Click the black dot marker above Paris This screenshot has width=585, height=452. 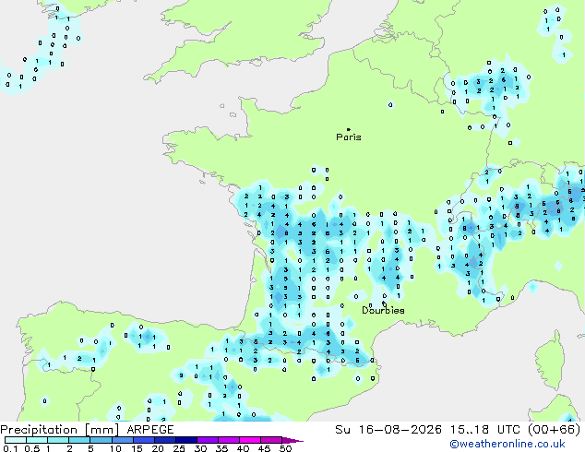coord(349,129)
